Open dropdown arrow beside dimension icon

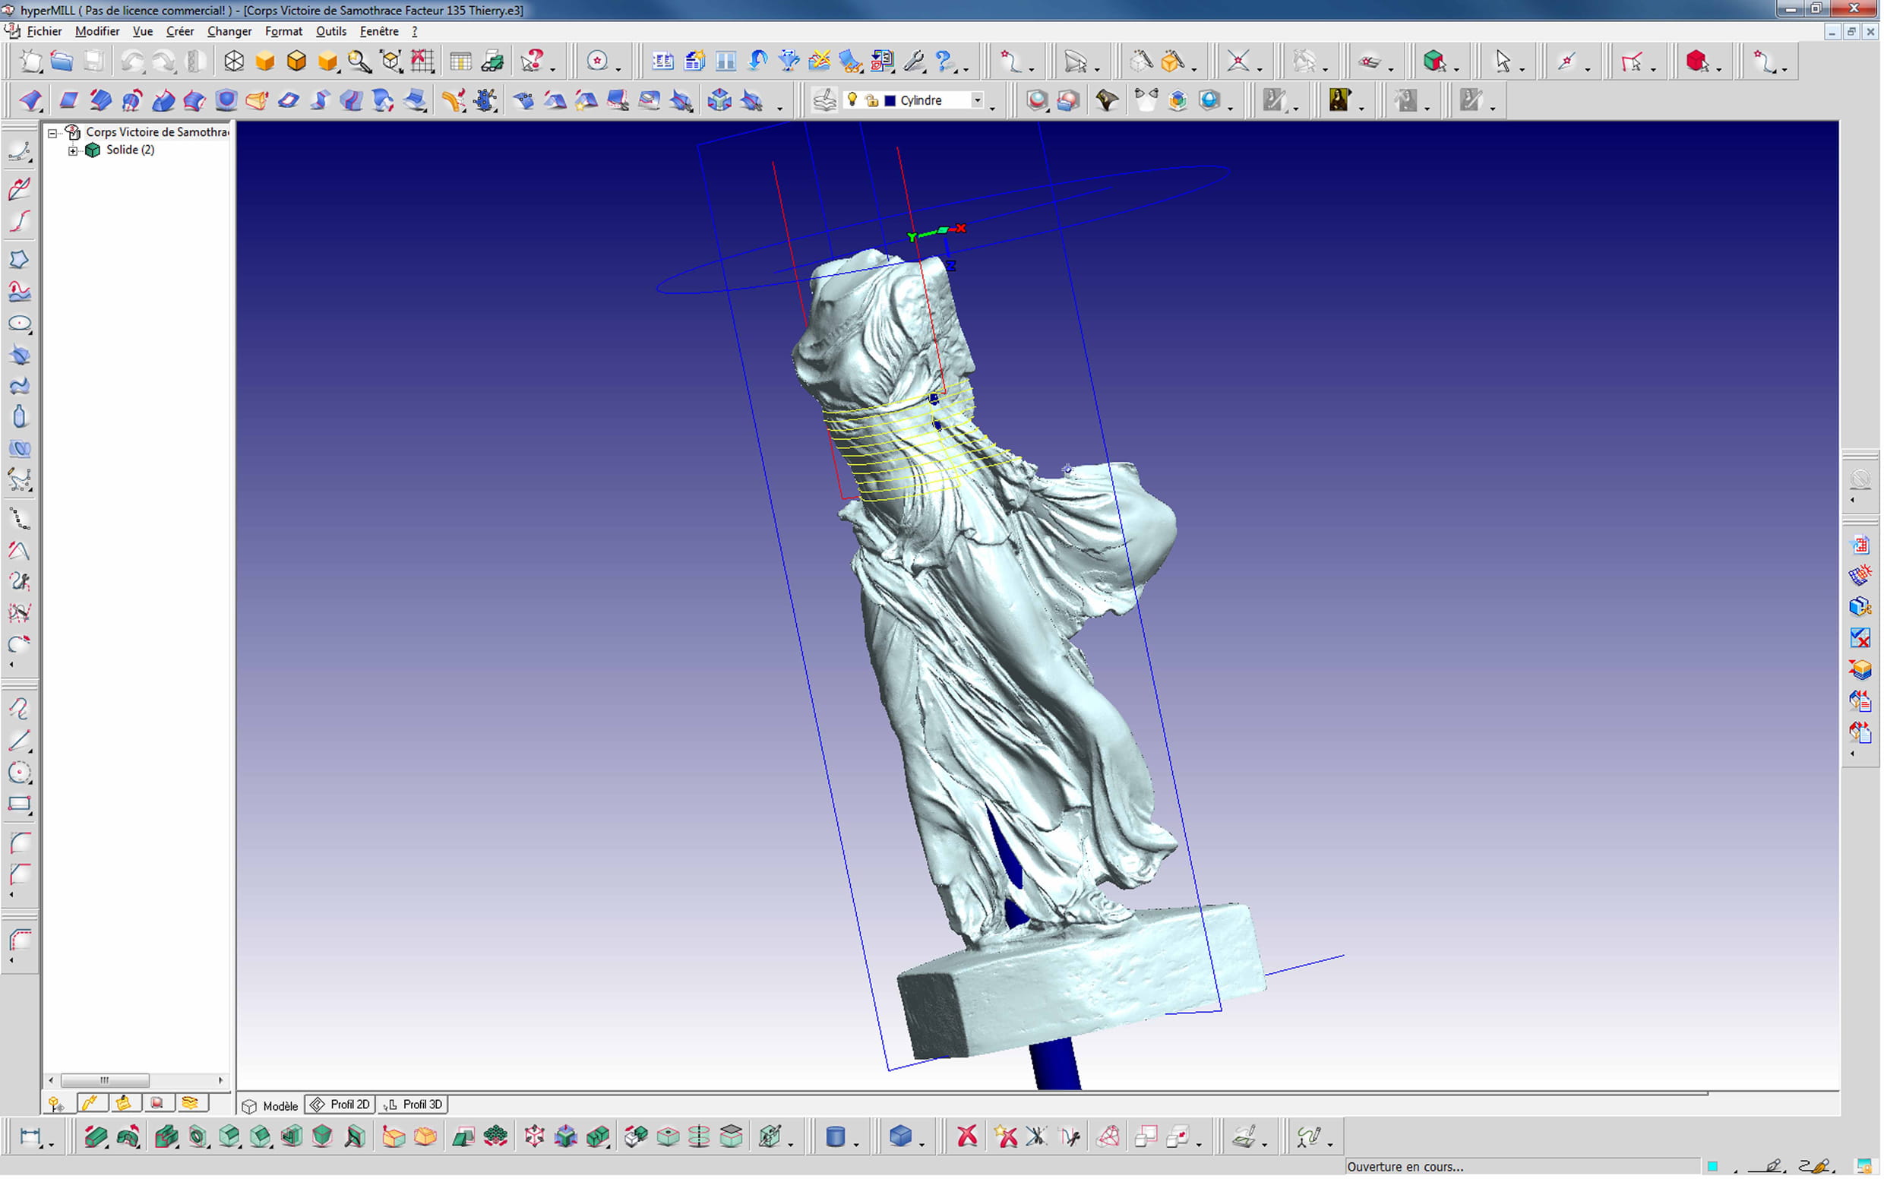(x=52, y=1144)
